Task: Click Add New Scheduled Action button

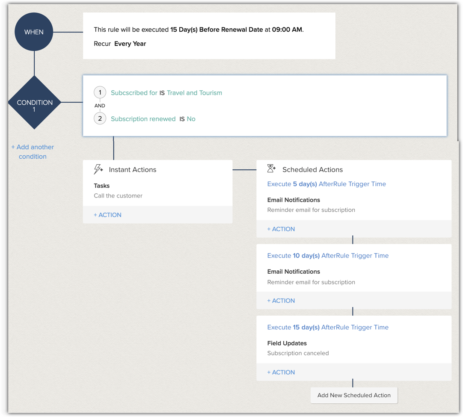Action: pyautogui.click(x=354, y=395)
